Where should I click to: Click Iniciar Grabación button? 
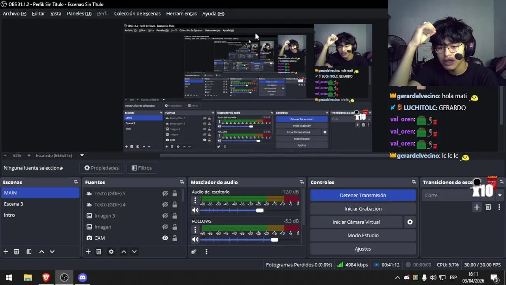click(363, 209)
